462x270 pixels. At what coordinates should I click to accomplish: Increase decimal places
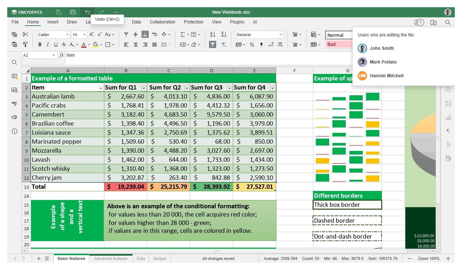280,44
